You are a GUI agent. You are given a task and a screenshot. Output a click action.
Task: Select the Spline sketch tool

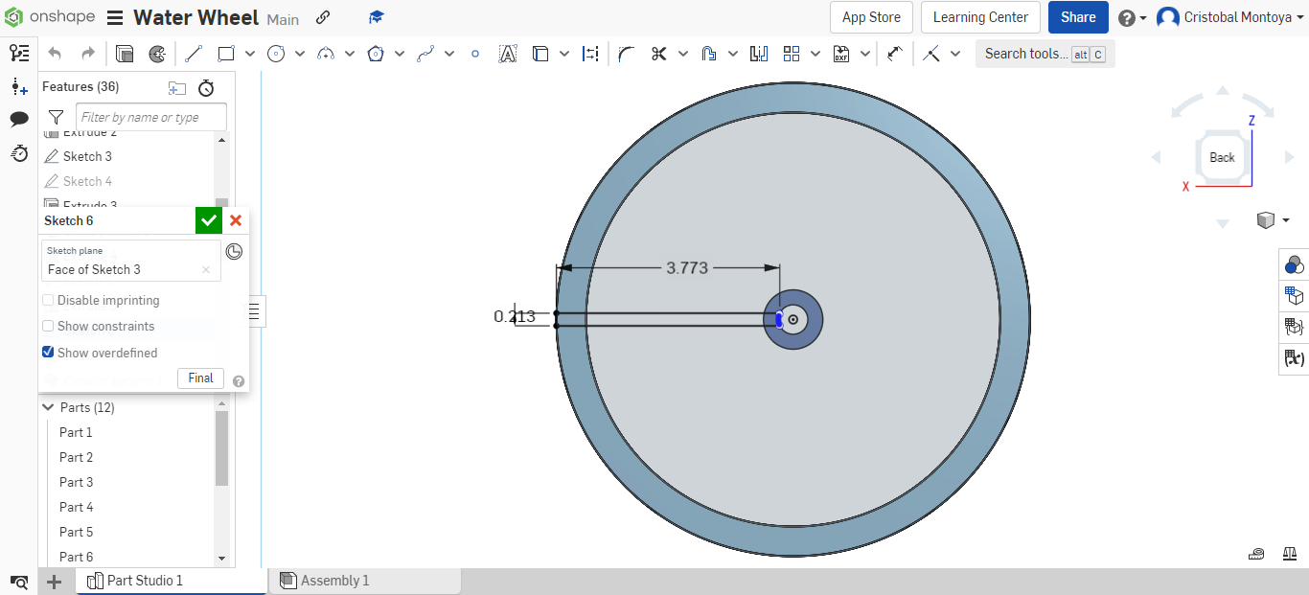[425, 54]
